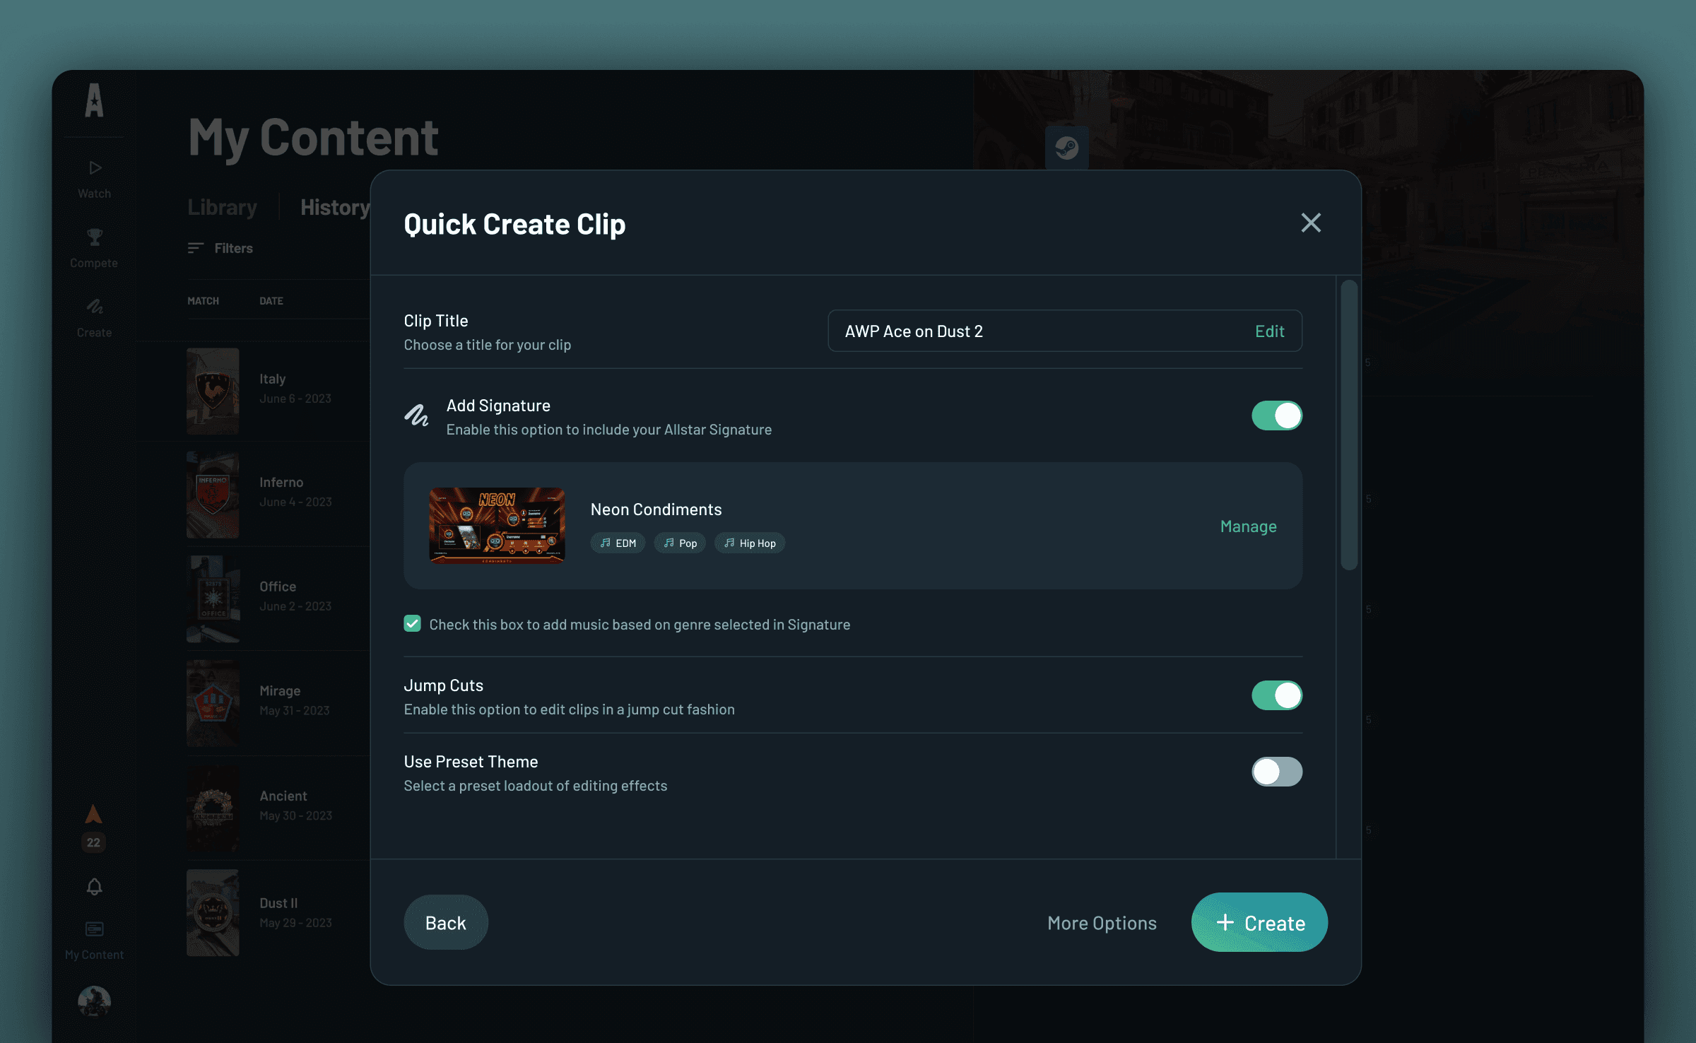1696x1043 pixels.
Task: Click the June 6 - 2023 date
Action: 295,399
